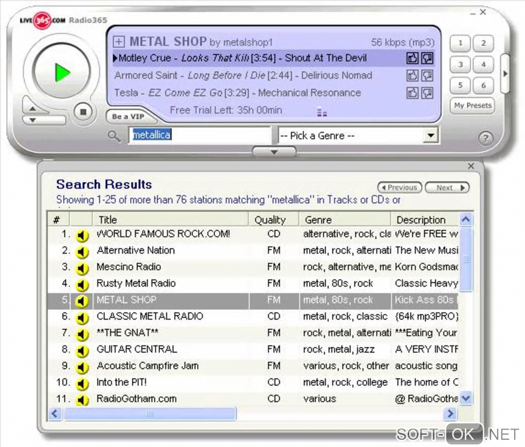Click vertical scrollbar down arrow in results
Viewport: 525px width, 447px height.
point(466,398)
